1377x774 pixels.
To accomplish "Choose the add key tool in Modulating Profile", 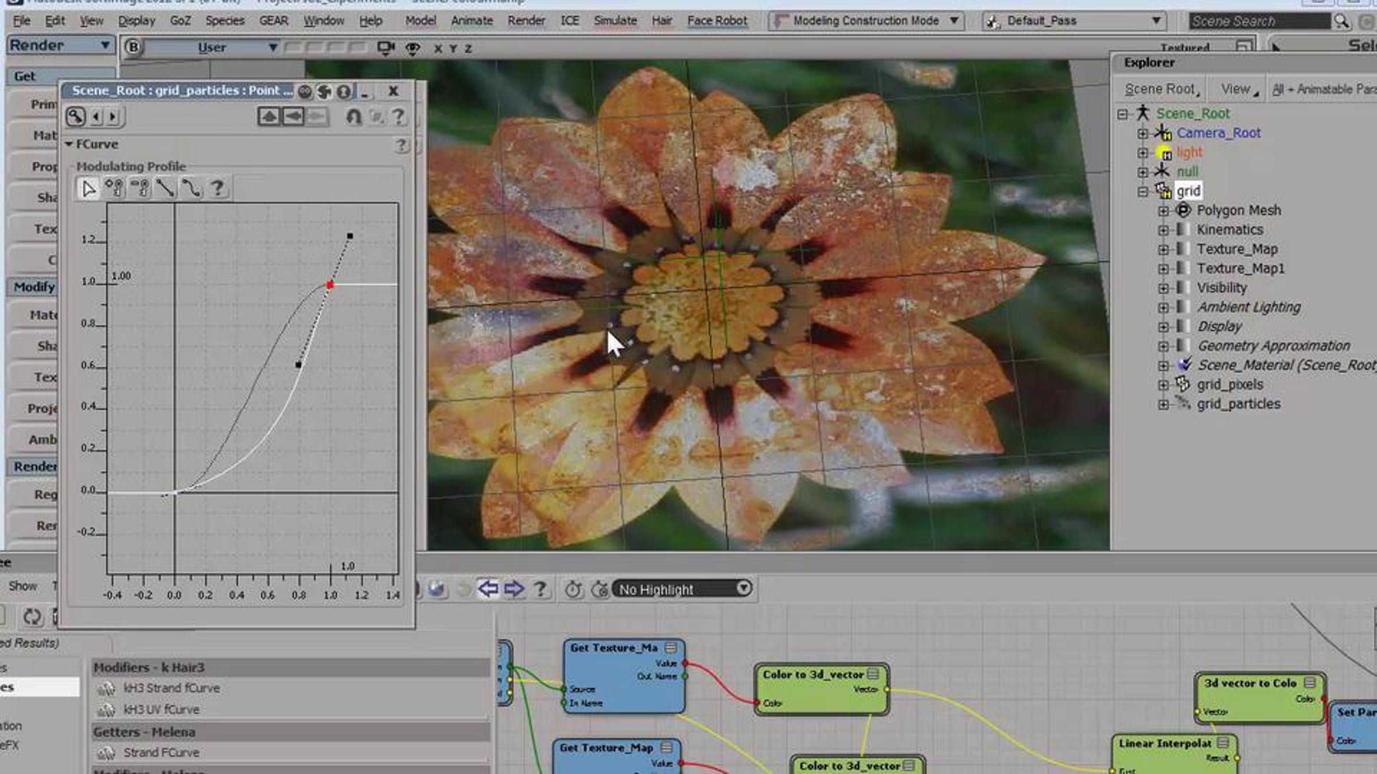I will (114, 188).
